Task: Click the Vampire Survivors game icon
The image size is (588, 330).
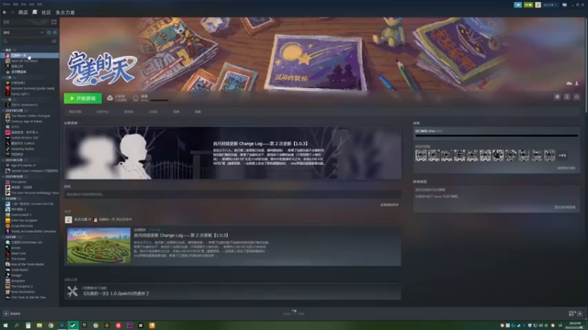Action: 7,88
